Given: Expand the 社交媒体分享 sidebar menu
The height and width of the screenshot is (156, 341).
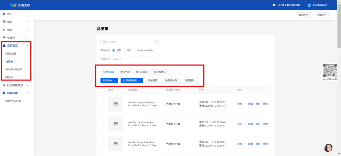Looking at the screenshot, I should point(27,85).
